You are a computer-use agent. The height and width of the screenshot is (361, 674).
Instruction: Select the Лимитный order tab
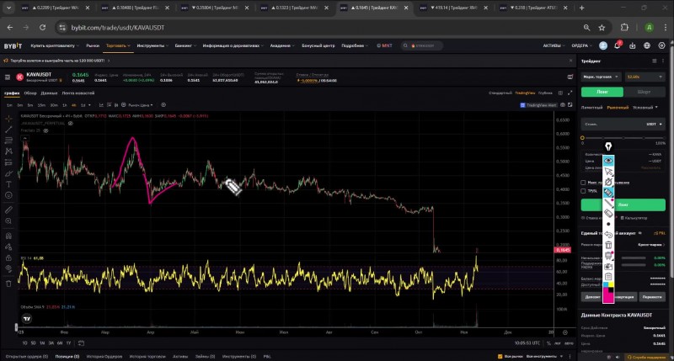pos(591,108)
